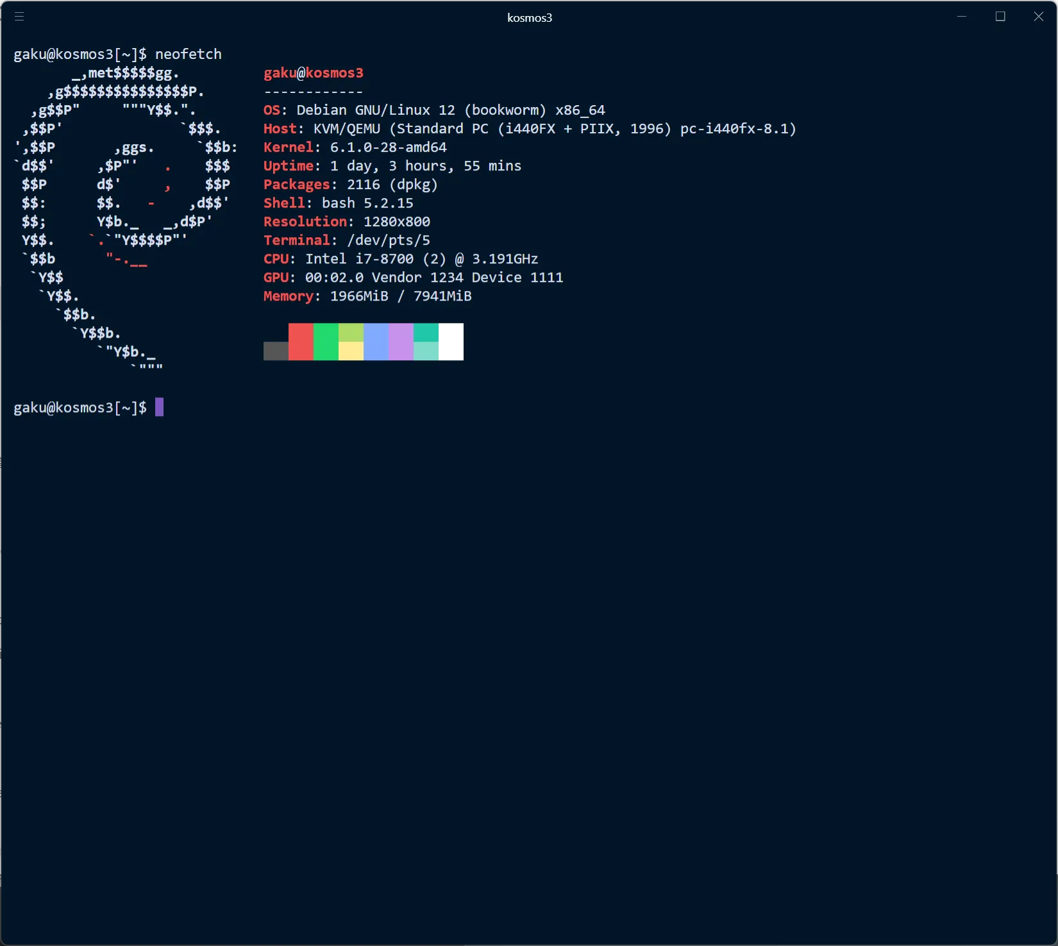Image resolution: width=1058 pixels, height=946 pixels.
Task: Select the blue color block in the palette
Action: coord(376,342)
